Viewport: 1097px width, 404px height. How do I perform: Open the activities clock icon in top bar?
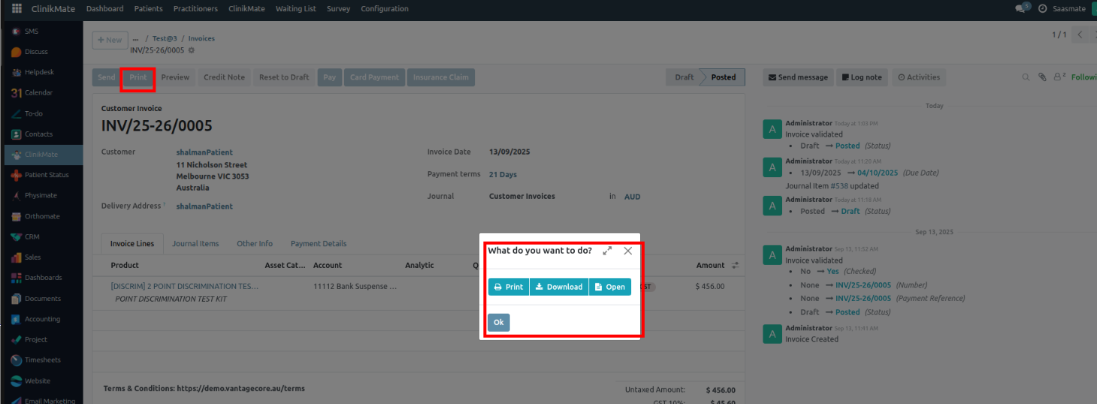pos(1042,9)
